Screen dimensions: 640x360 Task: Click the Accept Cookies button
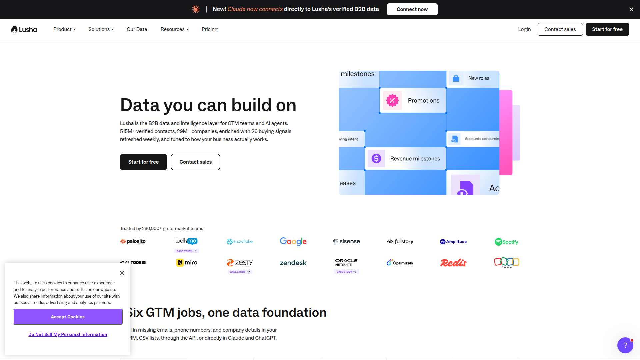coord(68,317)
